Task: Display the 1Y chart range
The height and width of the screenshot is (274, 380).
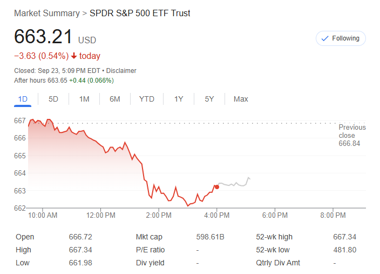Action: pyautogui.click(x=178, y=99)
